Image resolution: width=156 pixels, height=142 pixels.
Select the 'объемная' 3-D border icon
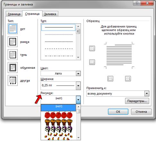[13, 67]
